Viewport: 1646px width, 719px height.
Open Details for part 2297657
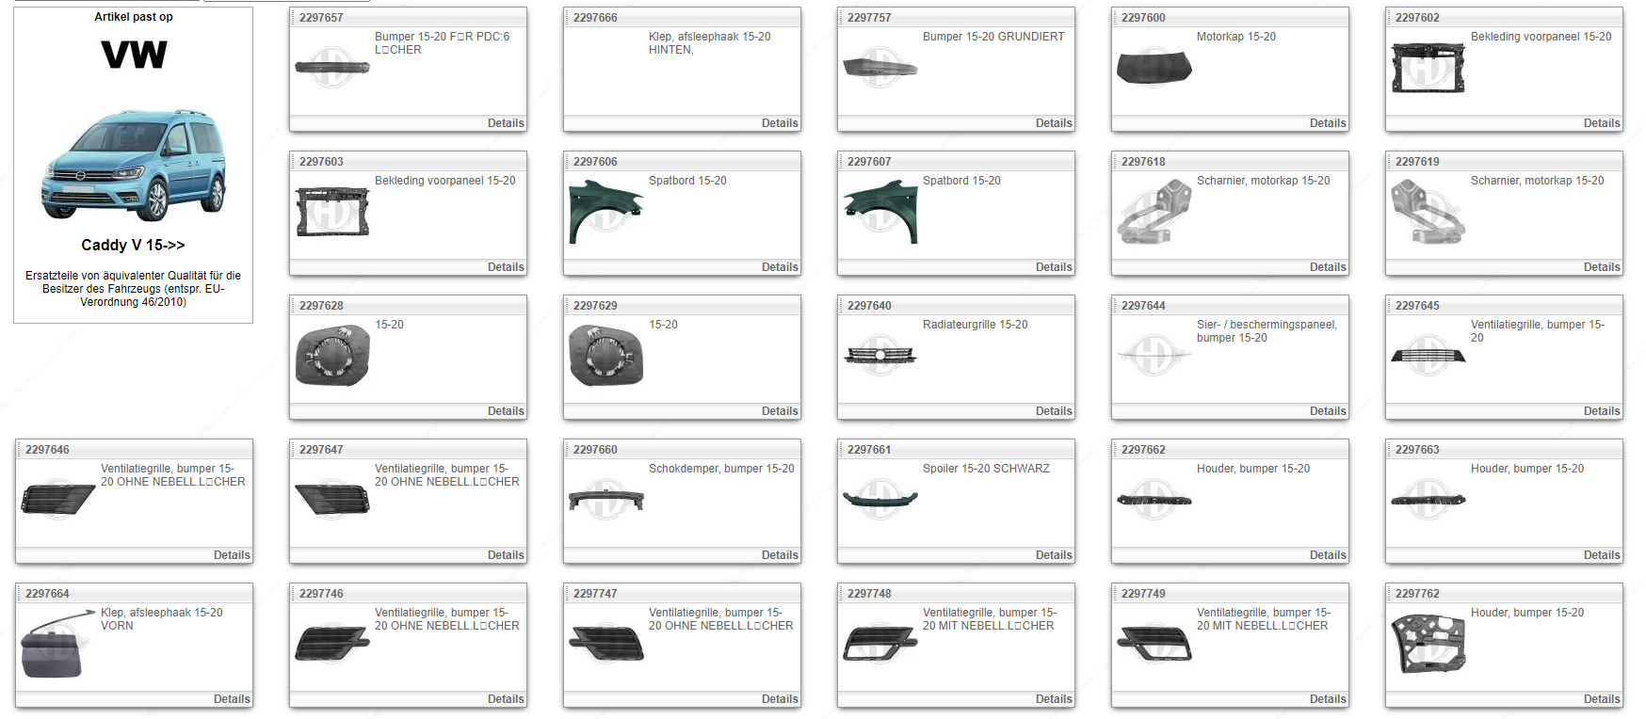[x=506, y=123]
